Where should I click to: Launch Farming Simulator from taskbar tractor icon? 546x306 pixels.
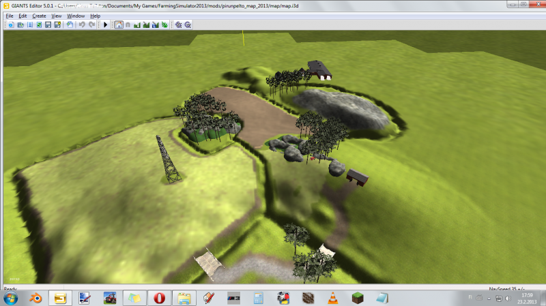(x=110, y=299)
